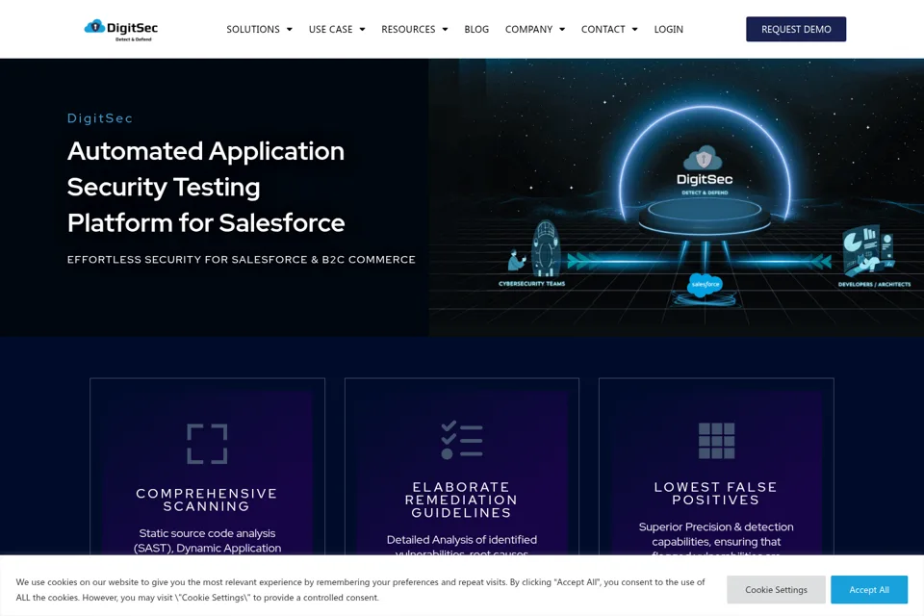This screenshot has width=924, height=616.
Task: Open the Company menu
Action: coord(528,30)
